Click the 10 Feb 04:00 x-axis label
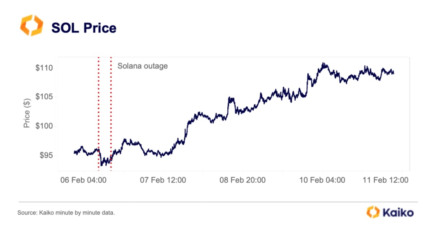 [322, 180]
